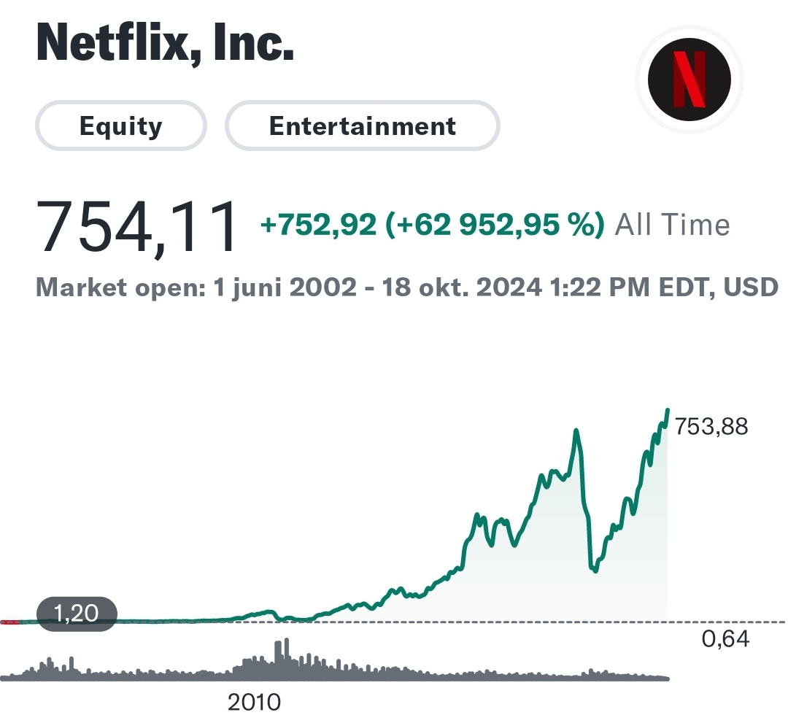Screen dimensions: 788x715
Task: Click the dashed baseline right of the chart
Action: coord(730,622)
